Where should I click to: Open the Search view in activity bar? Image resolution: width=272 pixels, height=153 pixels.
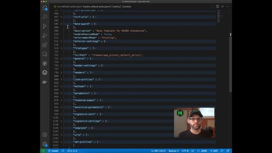[45, 17]
